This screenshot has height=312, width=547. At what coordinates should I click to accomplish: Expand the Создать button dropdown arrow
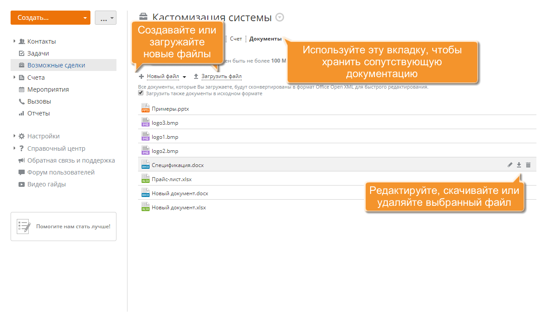pos(85,18)
